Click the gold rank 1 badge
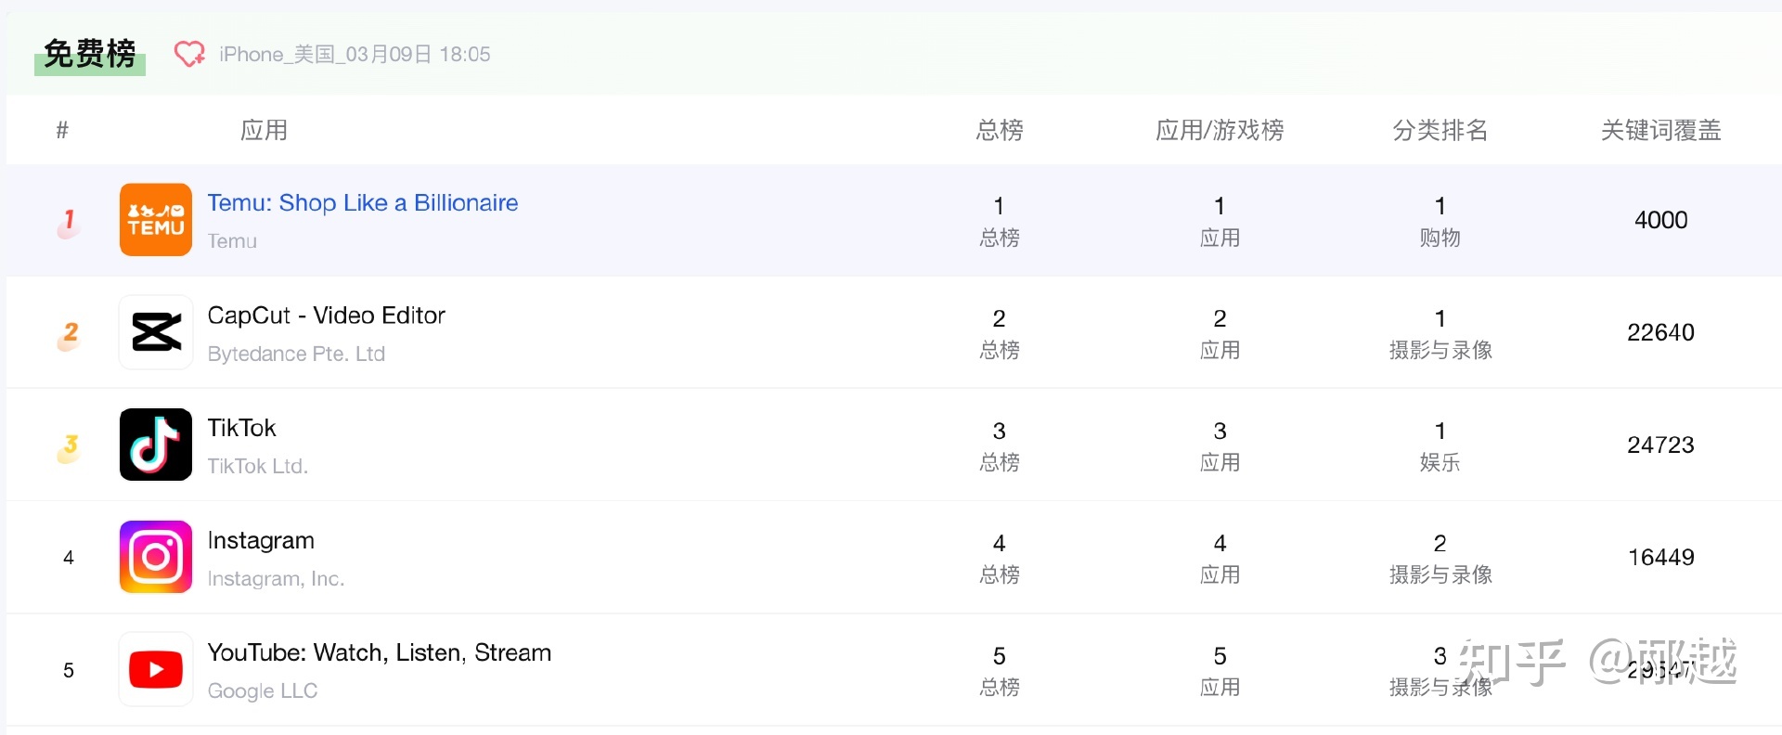 tap(69, 220)
